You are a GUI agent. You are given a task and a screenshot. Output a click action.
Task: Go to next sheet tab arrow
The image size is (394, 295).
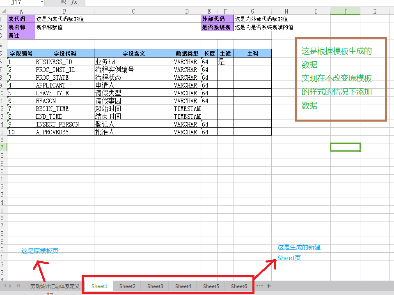click(11, 286)
